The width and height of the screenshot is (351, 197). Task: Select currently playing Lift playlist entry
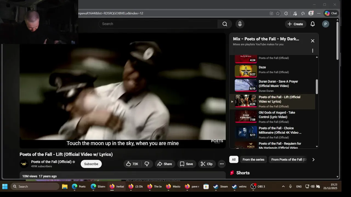point(273,102)
